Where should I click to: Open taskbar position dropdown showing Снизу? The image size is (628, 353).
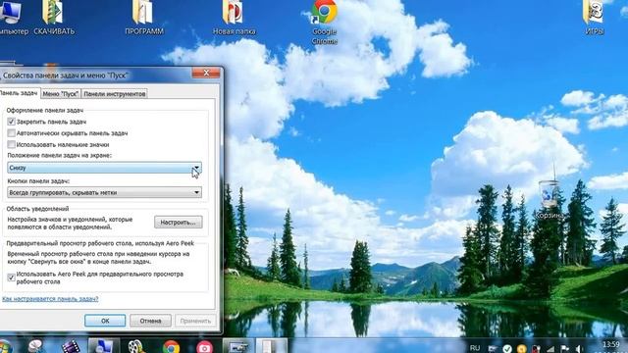click(x=104, y=168)
